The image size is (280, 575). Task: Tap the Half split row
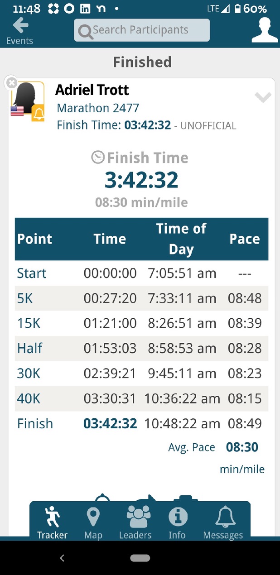141,348
